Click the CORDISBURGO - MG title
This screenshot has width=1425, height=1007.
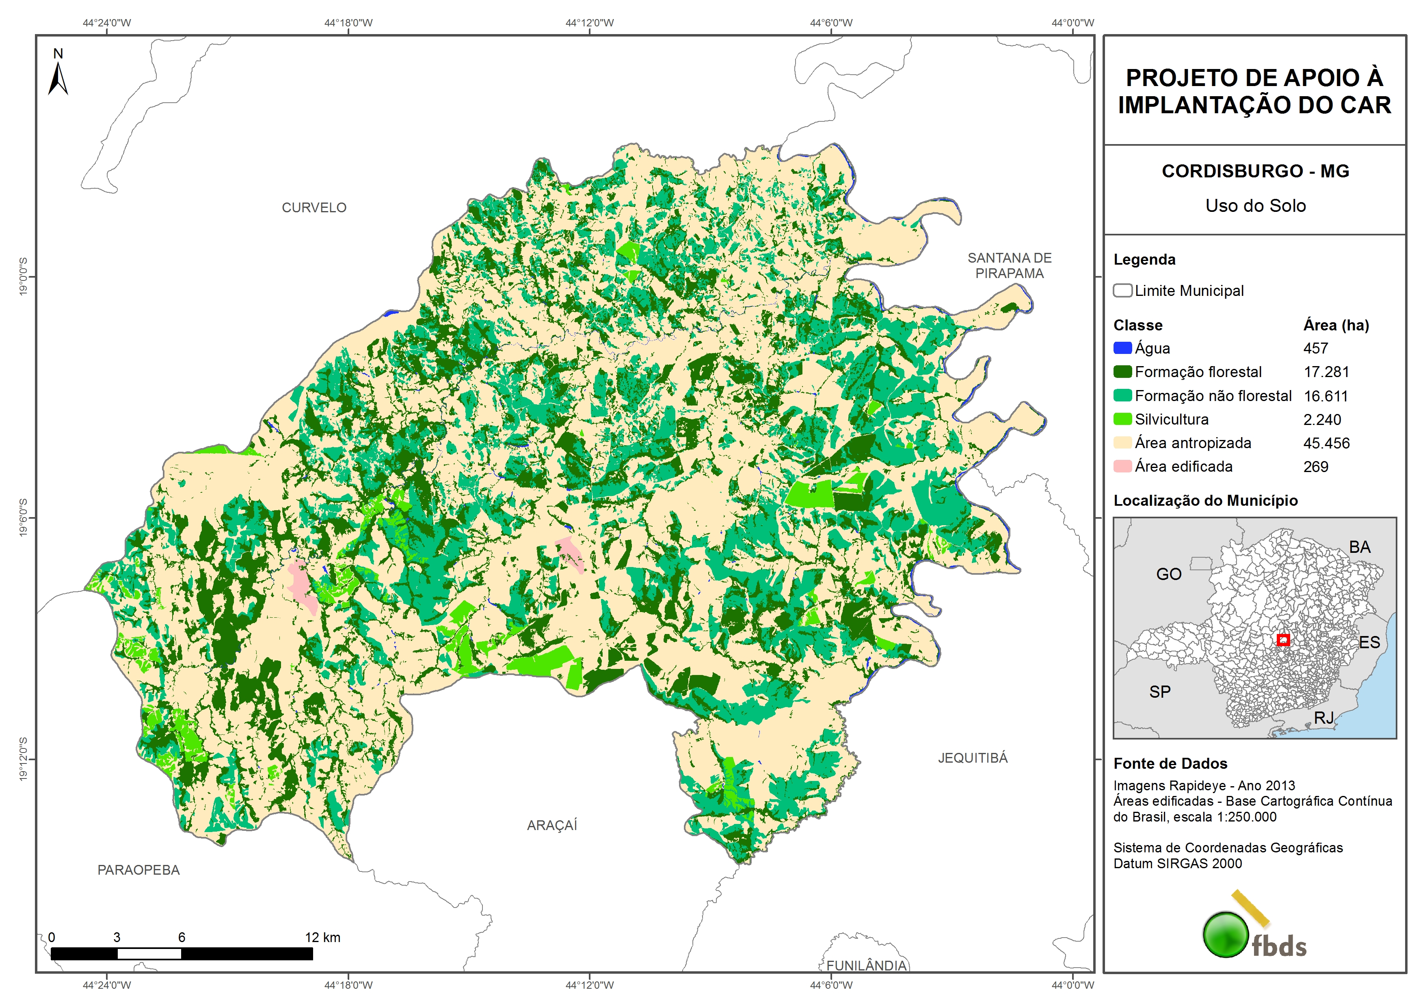(x=1255, y=171)
